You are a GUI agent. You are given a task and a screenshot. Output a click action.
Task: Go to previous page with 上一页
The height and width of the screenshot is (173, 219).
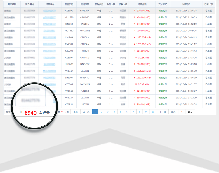[x=86, y=112]
